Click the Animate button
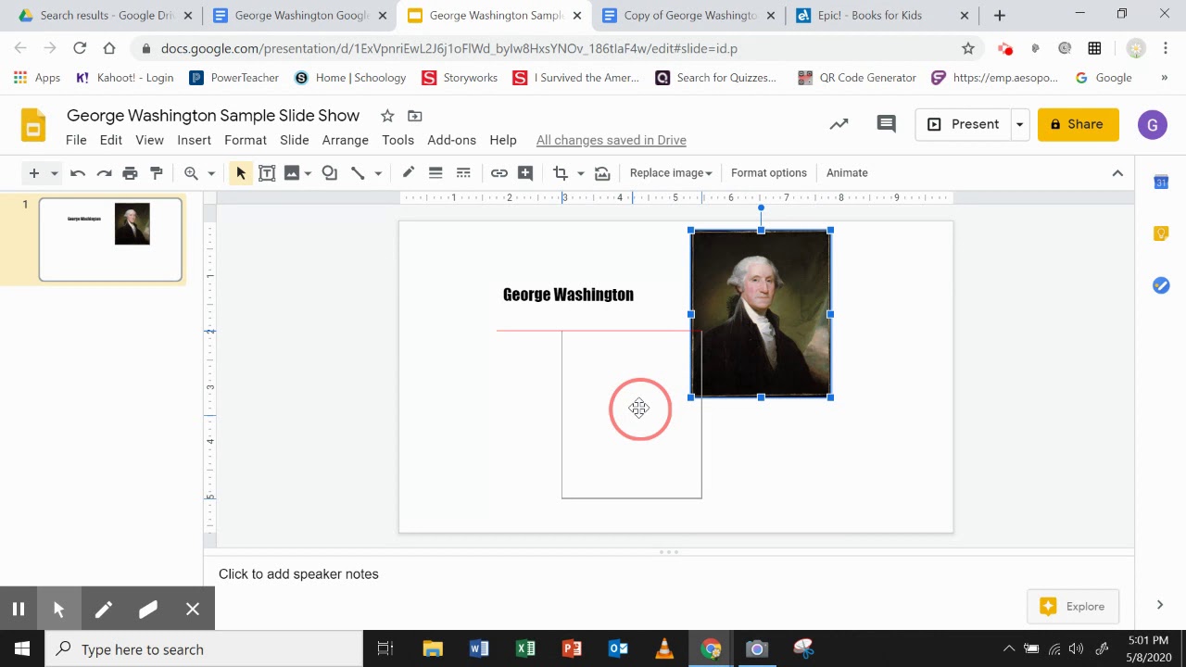This screenshot has width=1186, height=667. coord(847,173)
